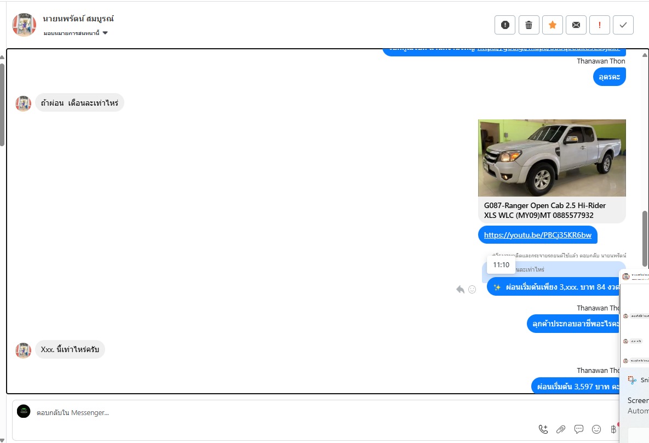Click page profile icon in reply box
The height and width of the screenshot is (443, 649).
pyautogui.click(x=24, y=411)
